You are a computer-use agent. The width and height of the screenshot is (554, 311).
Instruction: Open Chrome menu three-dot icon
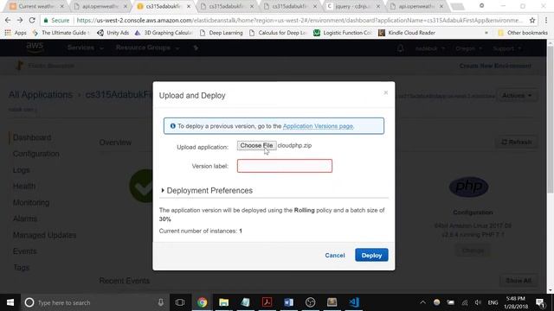coord(546,21)
